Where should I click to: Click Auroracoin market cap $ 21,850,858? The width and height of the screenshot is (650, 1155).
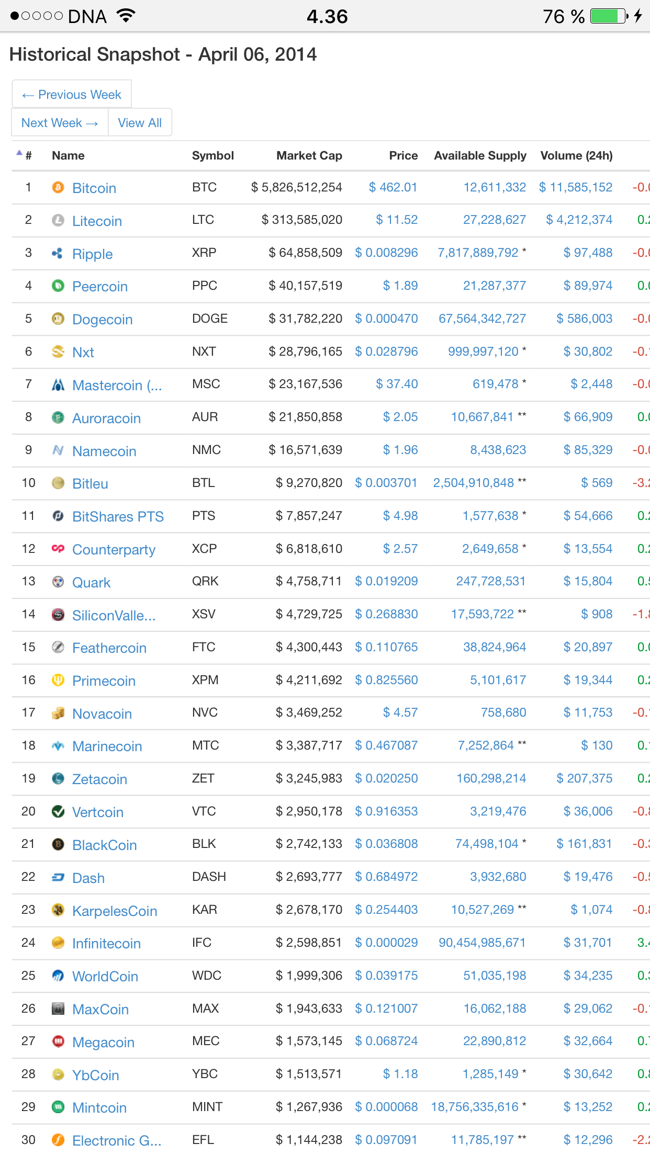tap(306, 417)
